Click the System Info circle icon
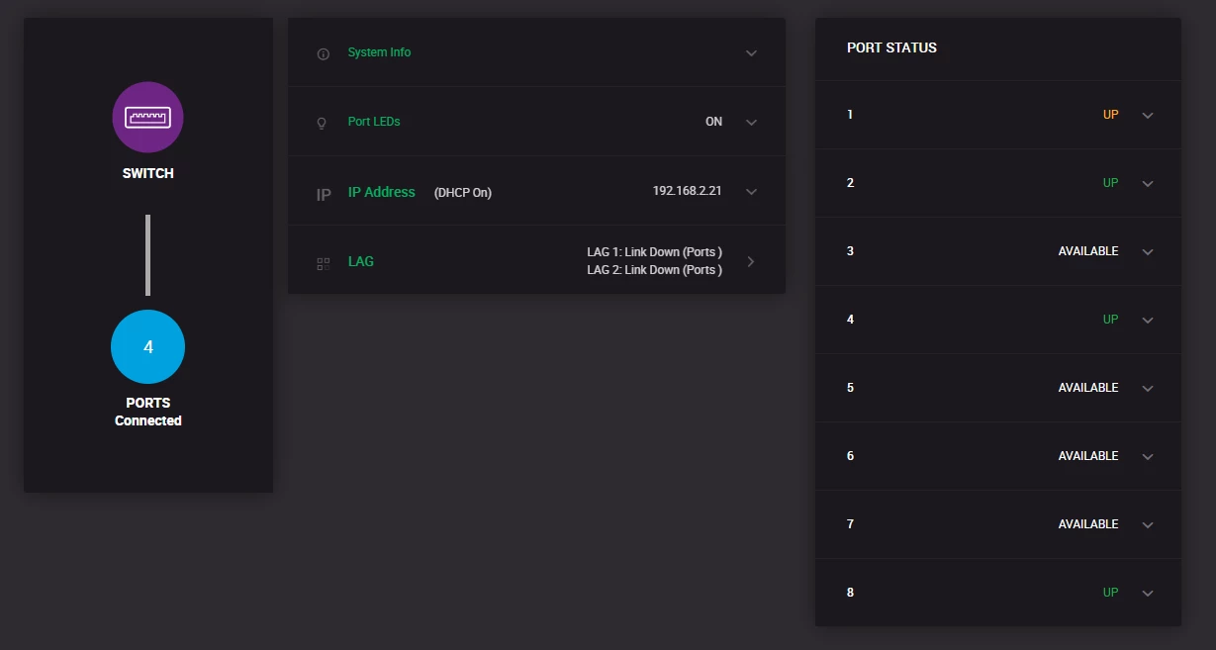The height and width of the screenshot is (650, 1216). [x=323, y=53]
